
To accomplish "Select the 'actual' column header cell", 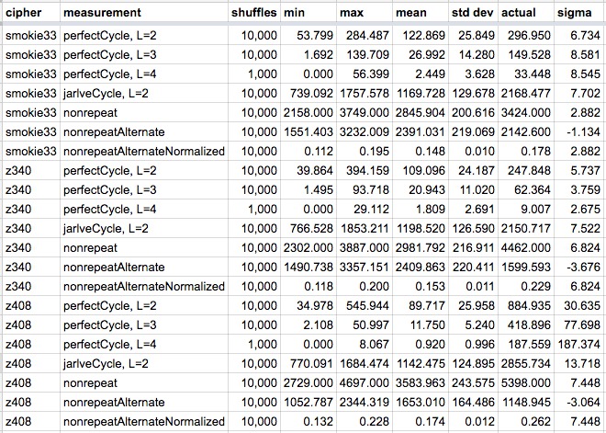I will [x=526, y=13].
